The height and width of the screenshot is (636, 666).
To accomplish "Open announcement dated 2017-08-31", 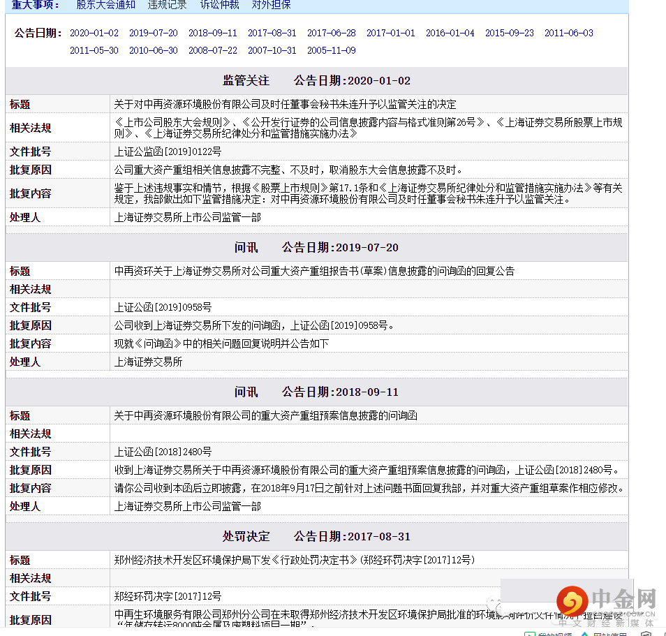I will [272, 32].
